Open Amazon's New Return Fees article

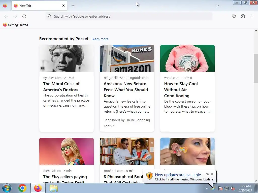coord(126,90)
